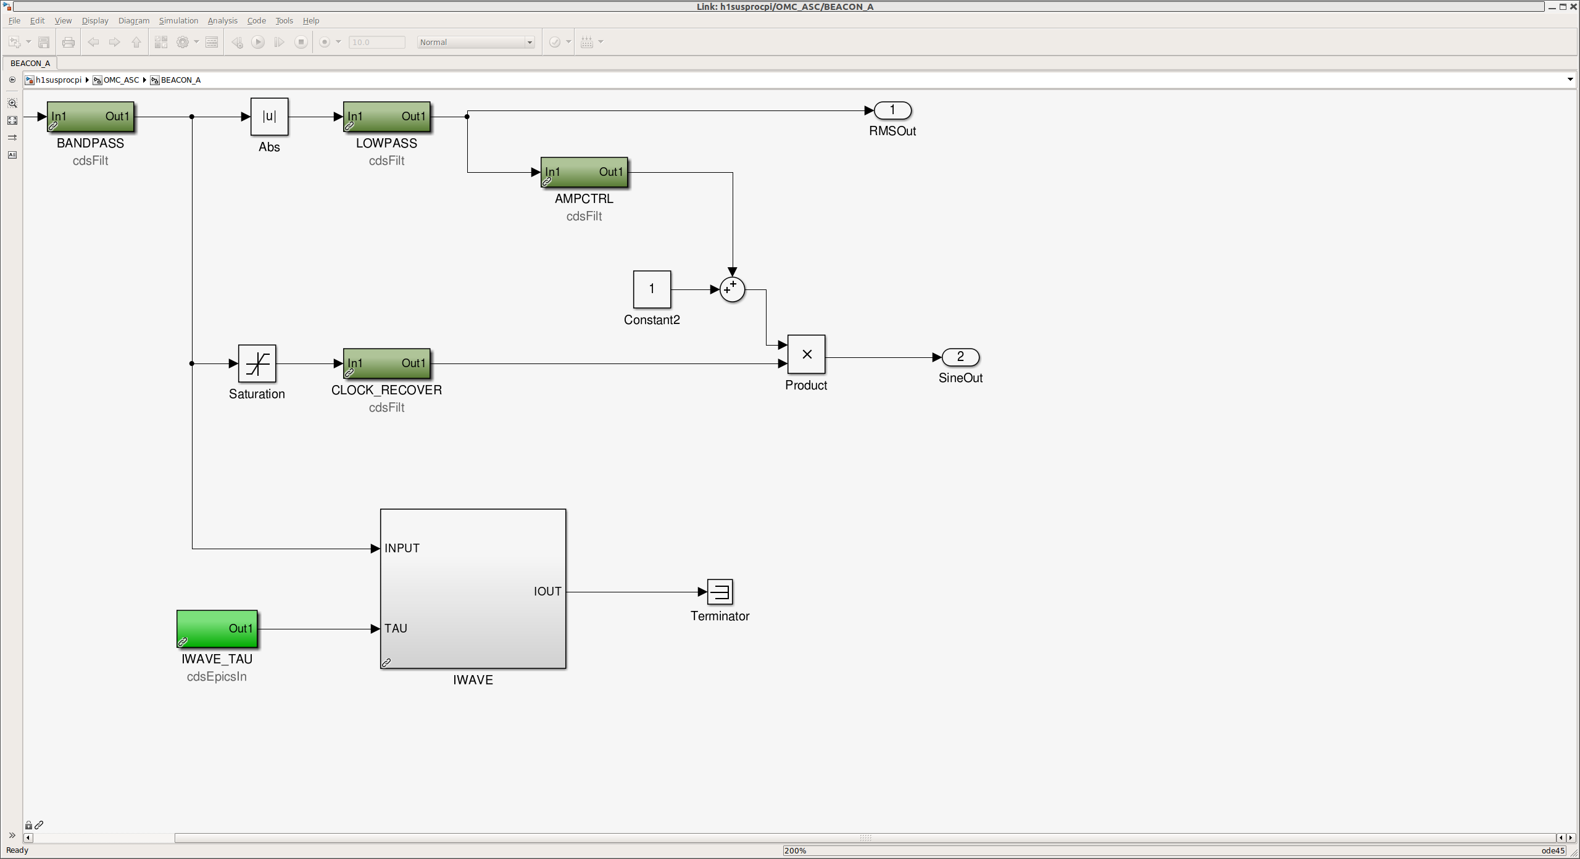Open the Model Explorer icon

tap(212, 42)
